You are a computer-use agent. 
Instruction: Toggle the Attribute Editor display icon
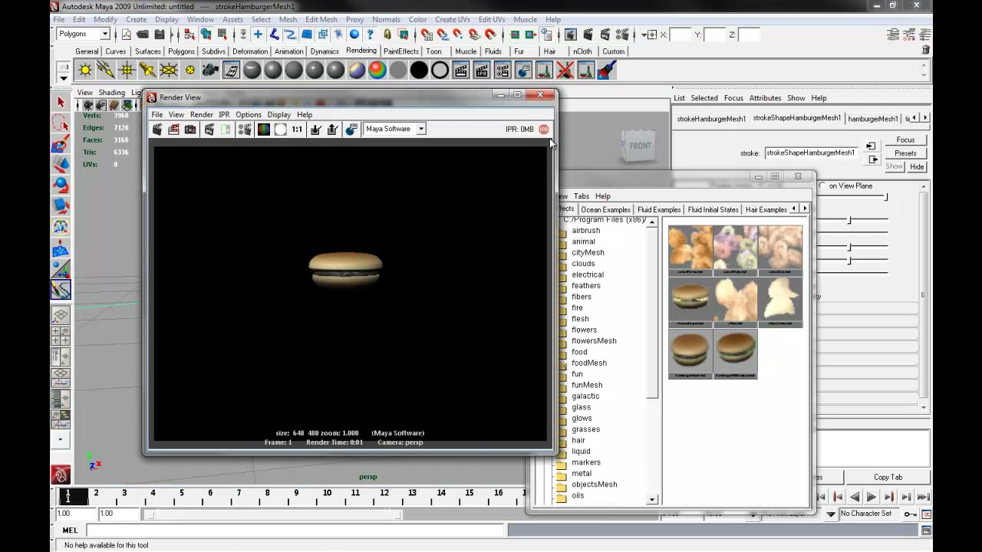[x=894, y=34]
